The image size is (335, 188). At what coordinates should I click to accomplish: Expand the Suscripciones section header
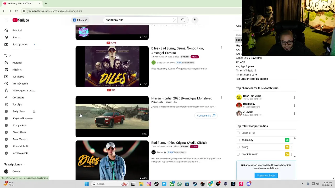(15, 164)
